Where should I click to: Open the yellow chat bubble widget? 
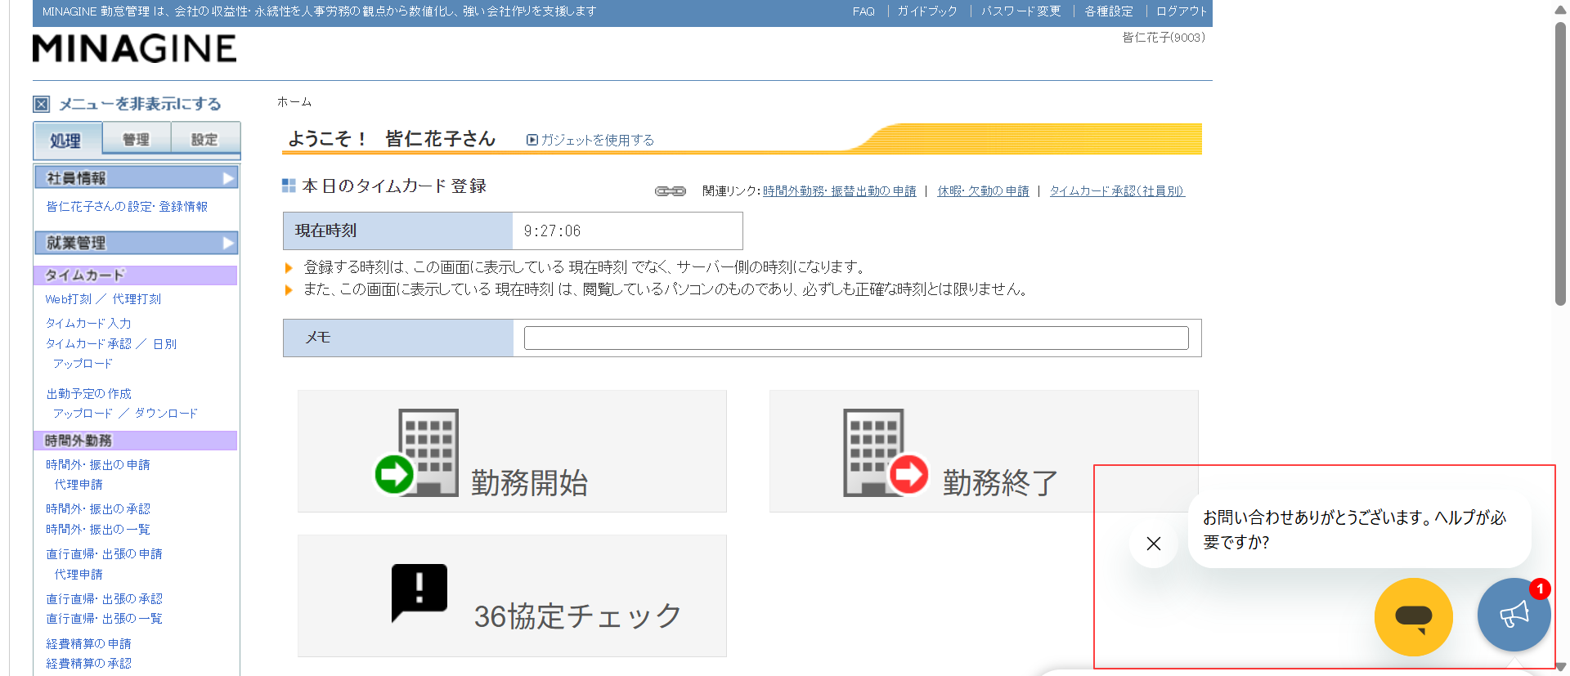tap(1413, 617)
